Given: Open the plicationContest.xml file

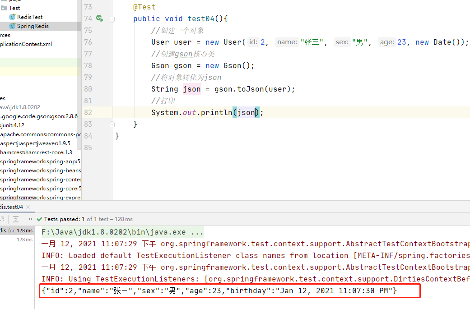Looking at the screenshot, I should (26, 44).
